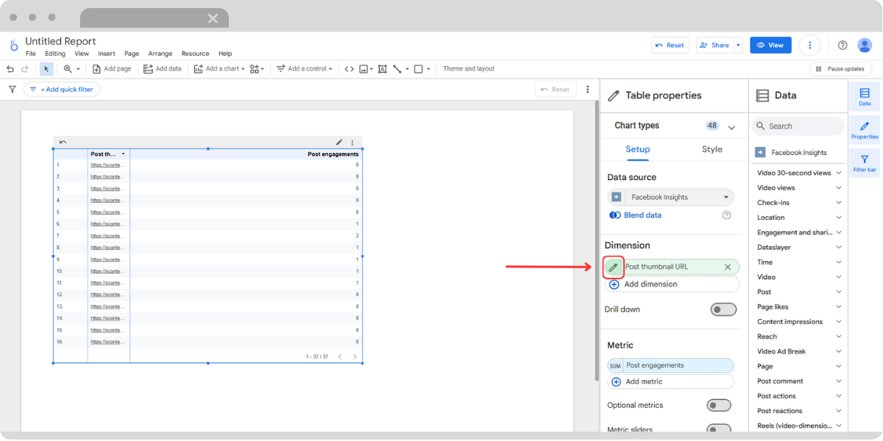Click the undo arrow in toolbar
The height and width of the screenshot is (441, 883).
click(10, 69)
